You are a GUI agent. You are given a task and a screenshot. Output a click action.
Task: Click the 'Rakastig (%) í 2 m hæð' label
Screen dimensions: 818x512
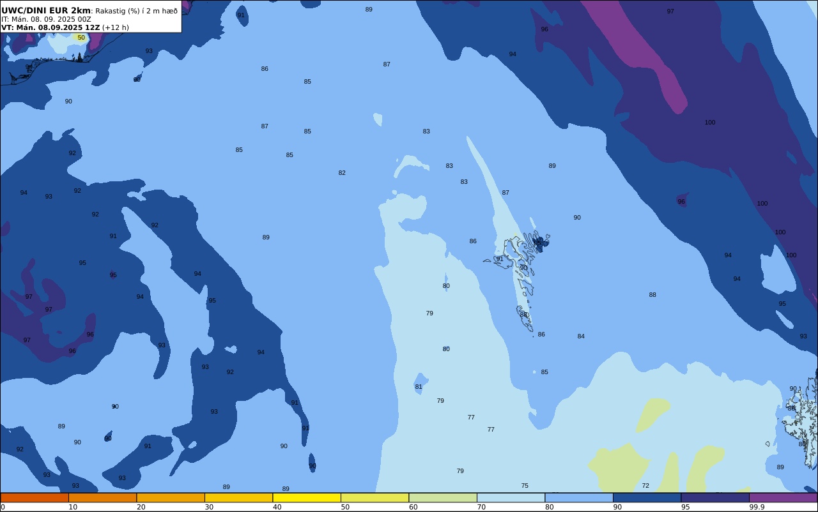137,11
